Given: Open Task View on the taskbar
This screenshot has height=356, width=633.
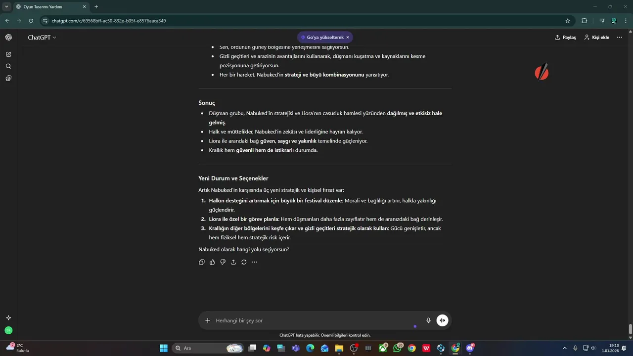Looking at the screenshot, I should (x=252, y=348).
